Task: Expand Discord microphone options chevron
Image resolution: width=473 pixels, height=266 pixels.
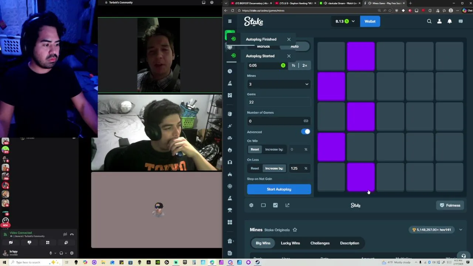Action: click(x=55, y=253)
